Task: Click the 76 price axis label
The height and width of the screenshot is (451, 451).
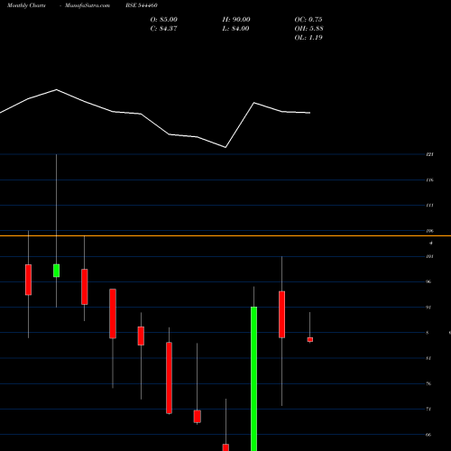Action: coord(428,383)
